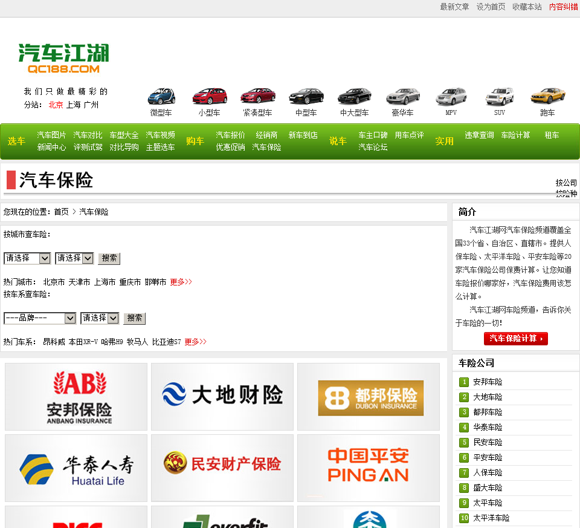The image size is (580, 528).
Task: Open 车险计算 in the navigation bar
Action: (x=515, y=135)
